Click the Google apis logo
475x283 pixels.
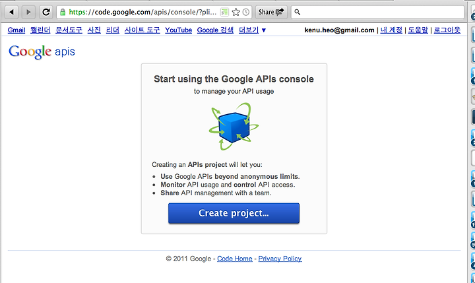42,52
